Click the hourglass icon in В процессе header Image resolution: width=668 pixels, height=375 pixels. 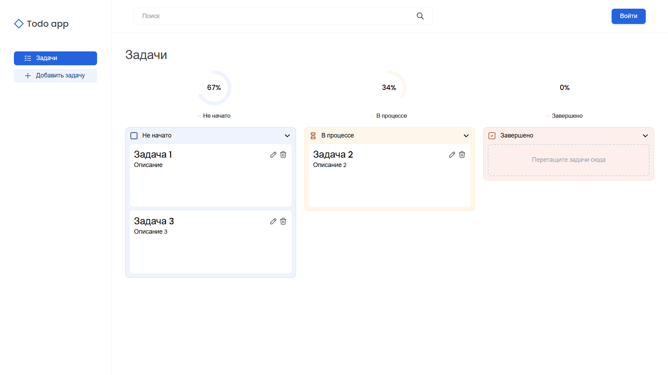click(313, 136)
